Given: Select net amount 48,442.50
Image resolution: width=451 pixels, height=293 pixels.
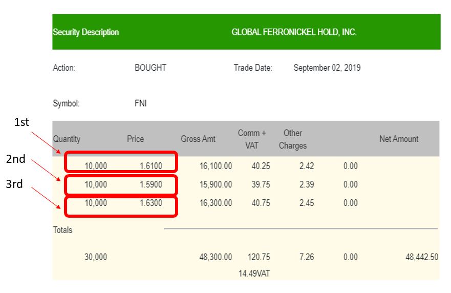Looking at the screenshot, I should (x=422, y=257).
